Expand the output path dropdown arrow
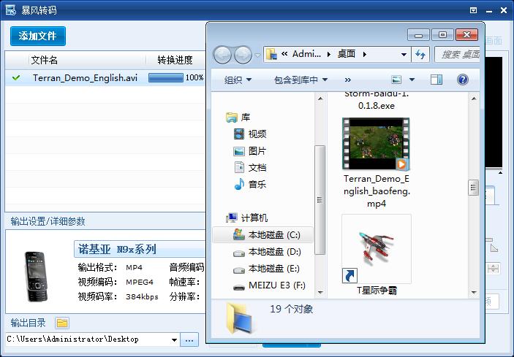514x357 pixels. (175, 339)
